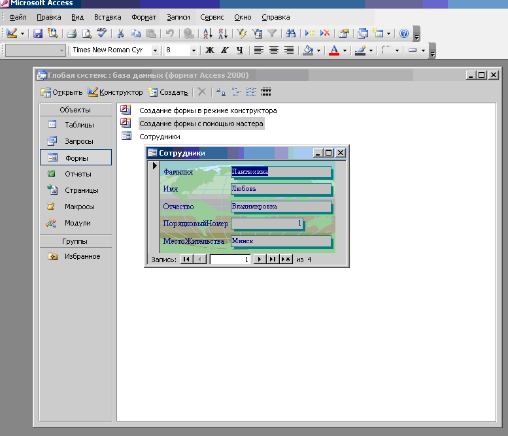Click the Открыть button
The width and height of the screenshot is (508, 436).
pyautogui.click(x=61, y=92)
